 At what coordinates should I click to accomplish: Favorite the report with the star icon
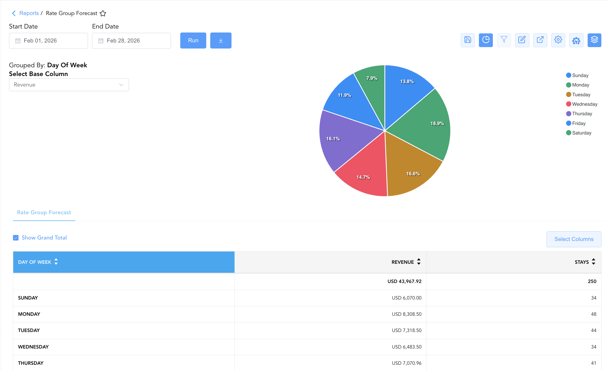tap(103, 13)
